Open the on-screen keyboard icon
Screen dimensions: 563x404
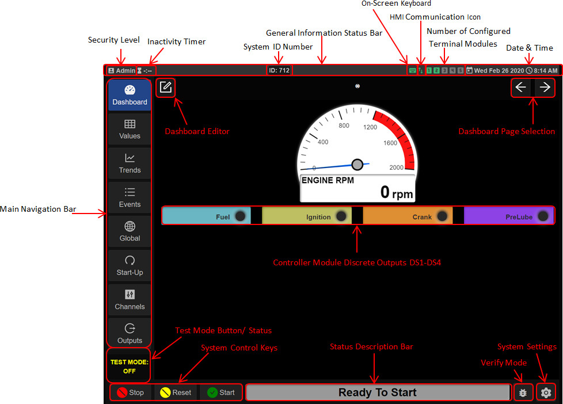(412, 70)
